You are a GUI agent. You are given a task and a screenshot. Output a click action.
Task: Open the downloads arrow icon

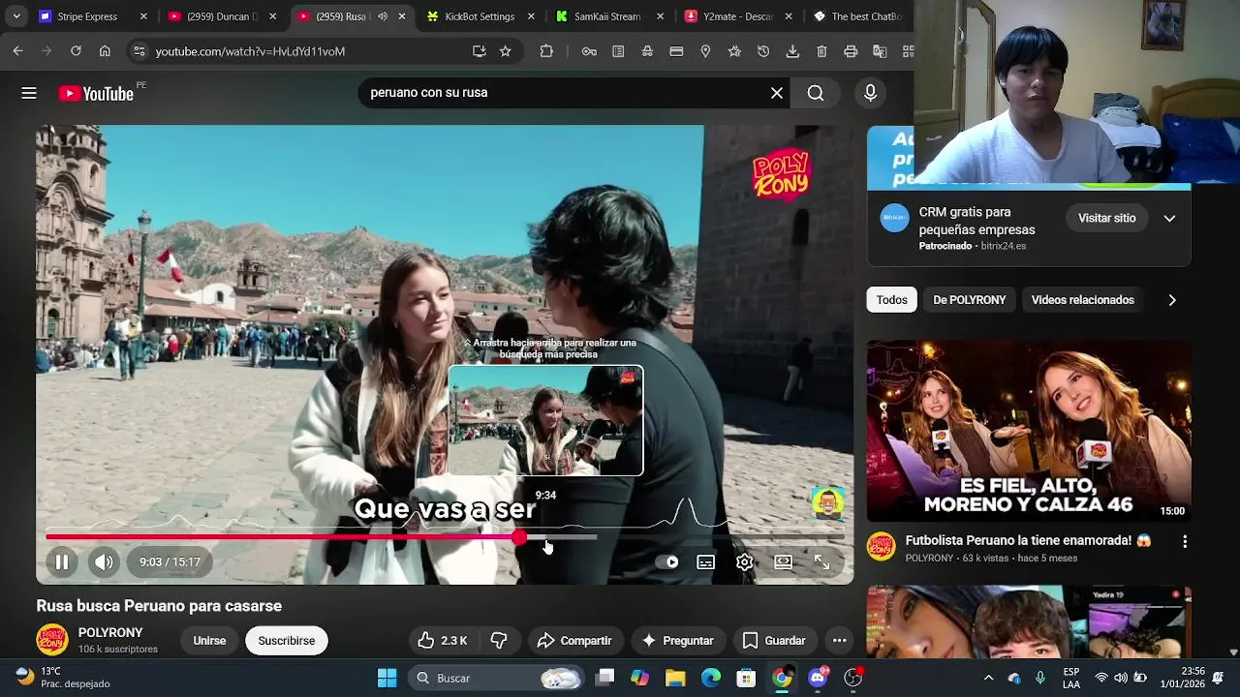(792, 51)
